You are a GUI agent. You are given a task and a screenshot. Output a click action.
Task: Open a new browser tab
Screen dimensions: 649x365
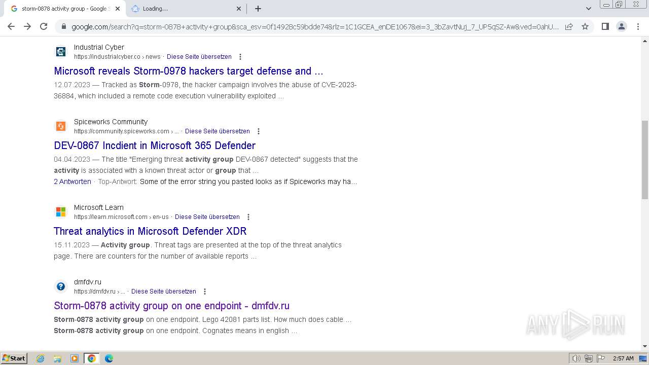258,9
